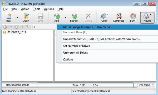Select Unmount All Drives
The height and width of the screenshot is (95, 158).
(107, 53)
